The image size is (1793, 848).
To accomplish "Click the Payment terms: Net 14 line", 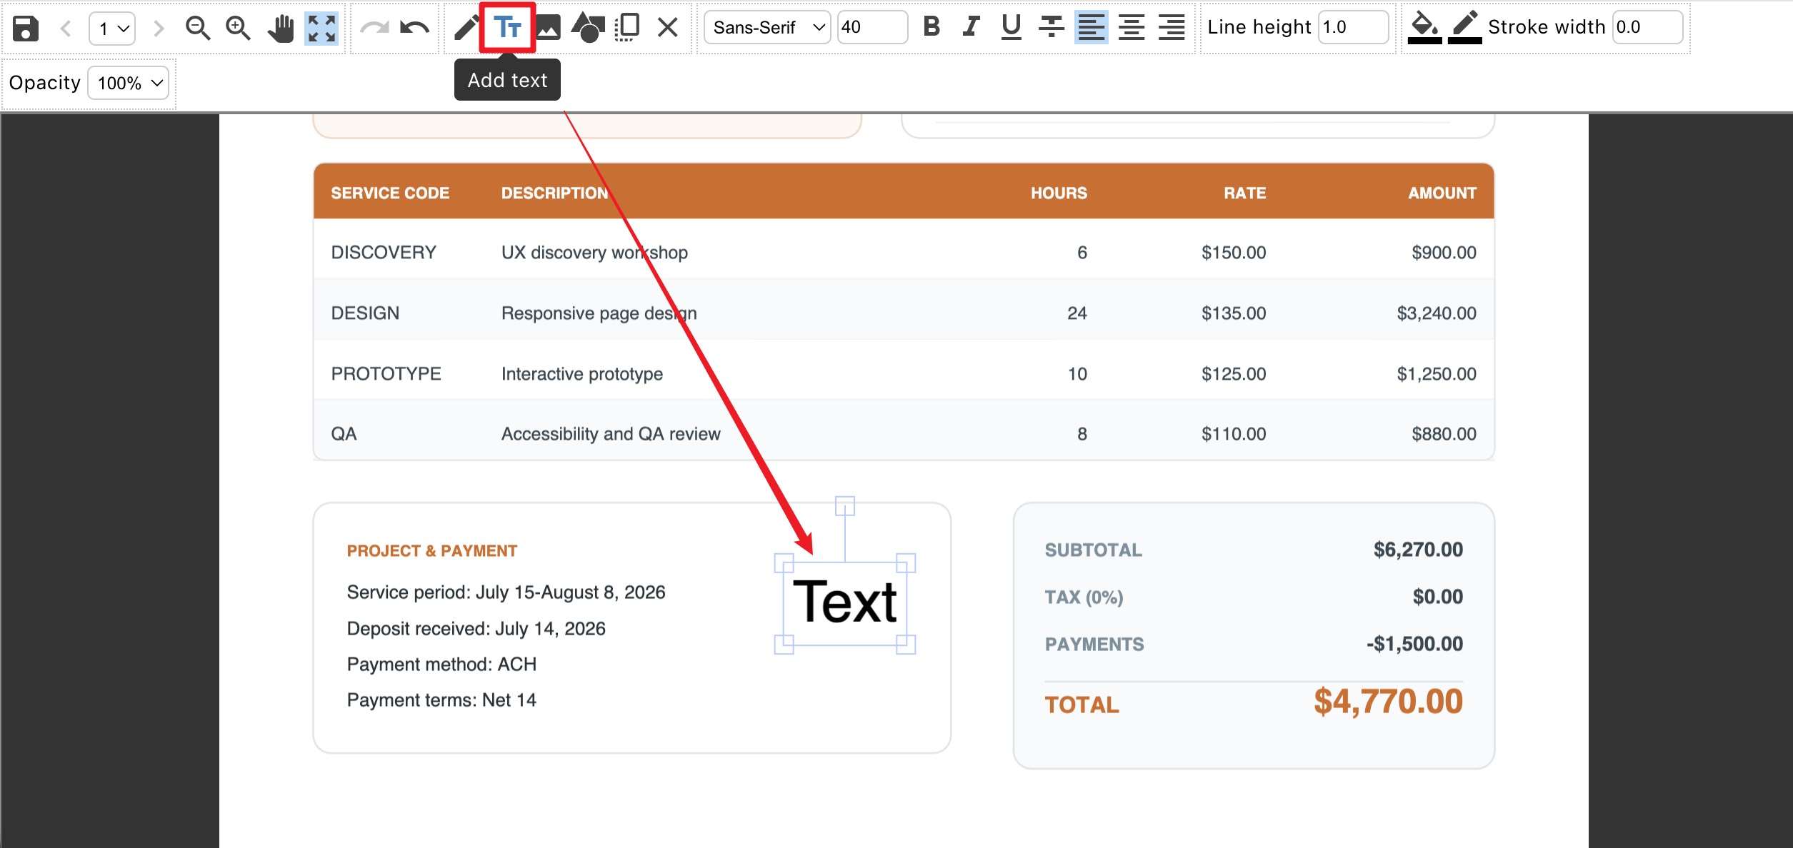I will (x=441, y=700).
